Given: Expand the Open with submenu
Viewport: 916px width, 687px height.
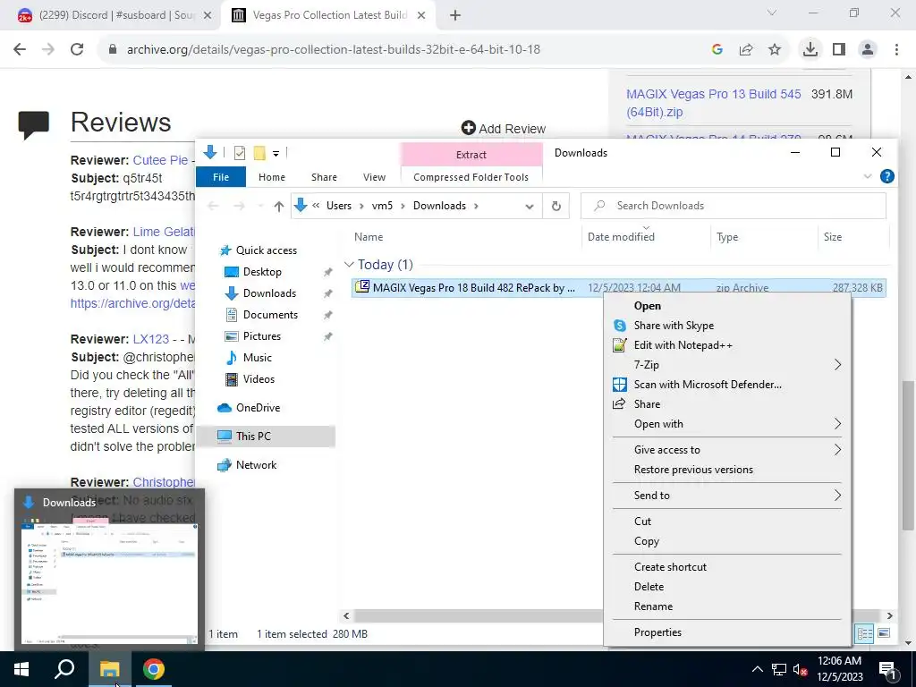Looking at the screenshot, I should [726, 424].
